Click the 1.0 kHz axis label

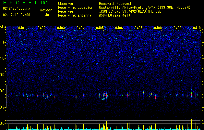(3, 58)
